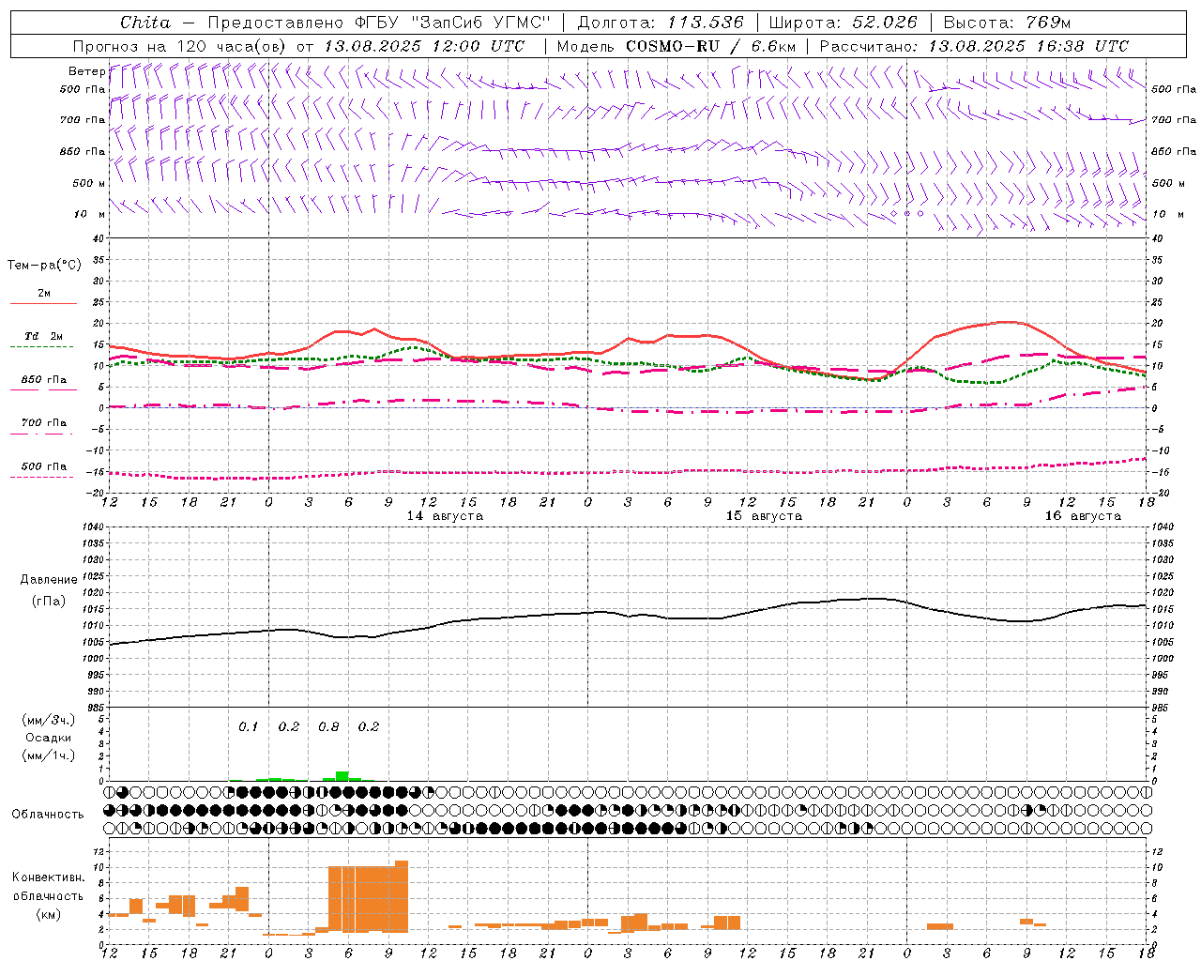Click the station name Chita in header

point(145,23)
